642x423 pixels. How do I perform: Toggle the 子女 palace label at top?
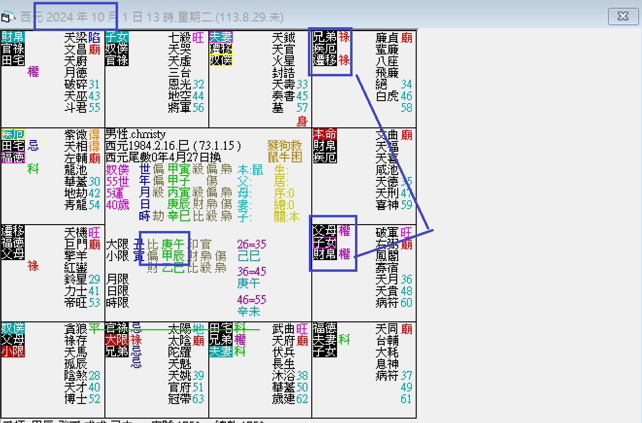[x=117, y=37]
